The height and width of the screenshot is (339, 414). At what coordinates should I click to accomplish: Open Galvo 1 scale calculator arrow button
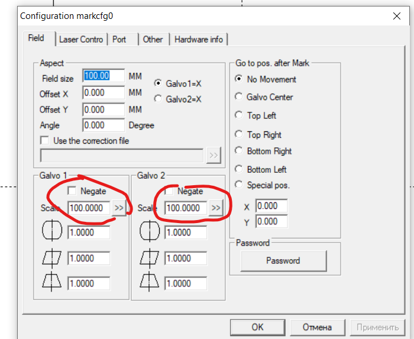119,208
